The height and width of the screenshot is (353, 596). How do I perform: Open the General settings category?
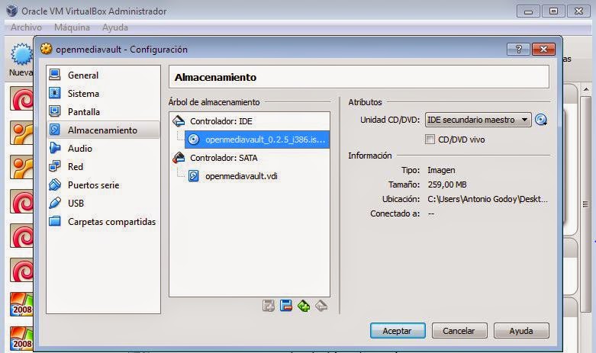pyautogui.click(x=102, y=75)
